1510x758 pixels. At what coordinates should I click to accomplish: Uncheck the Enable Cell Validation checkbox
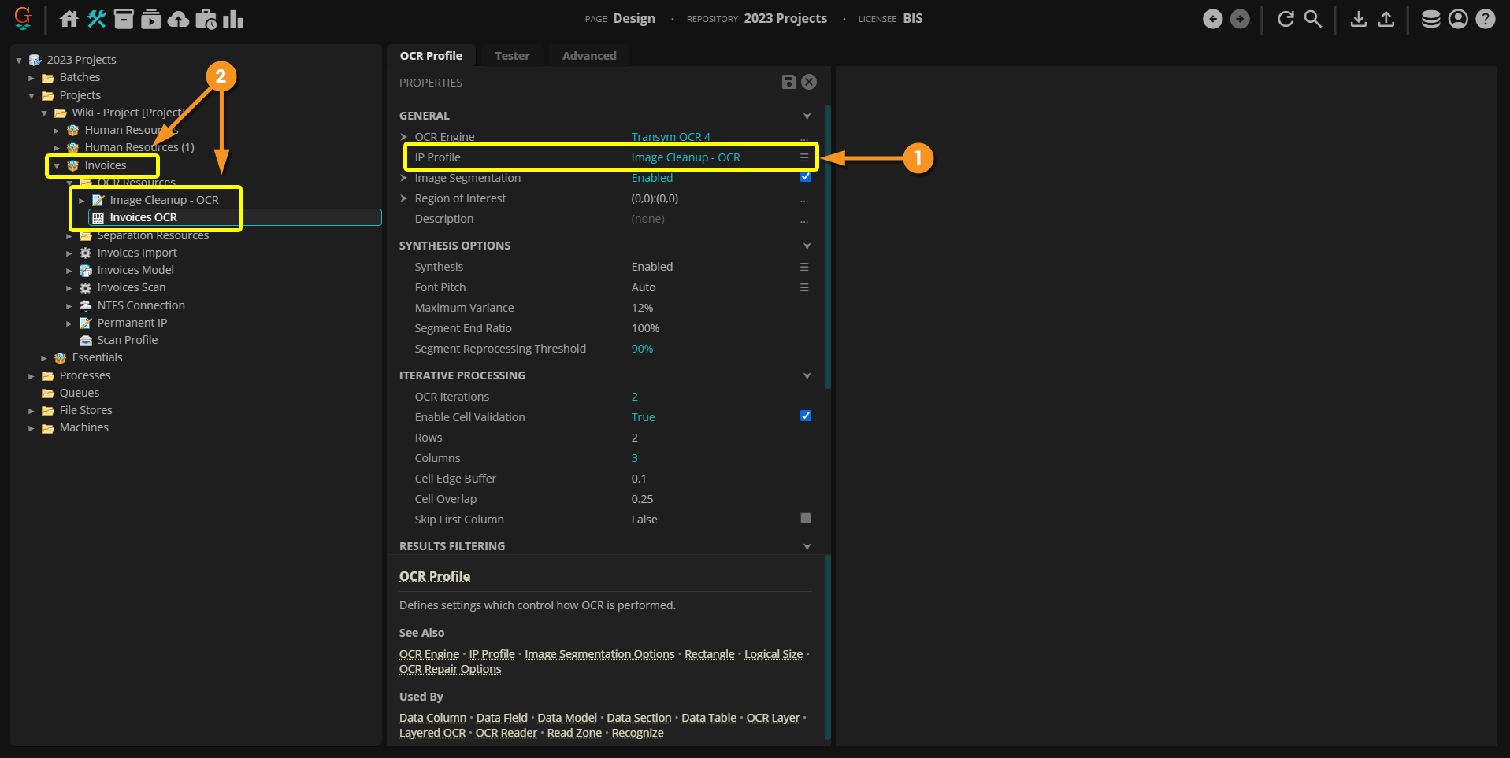pyautogui.click(x=805, y=416)
